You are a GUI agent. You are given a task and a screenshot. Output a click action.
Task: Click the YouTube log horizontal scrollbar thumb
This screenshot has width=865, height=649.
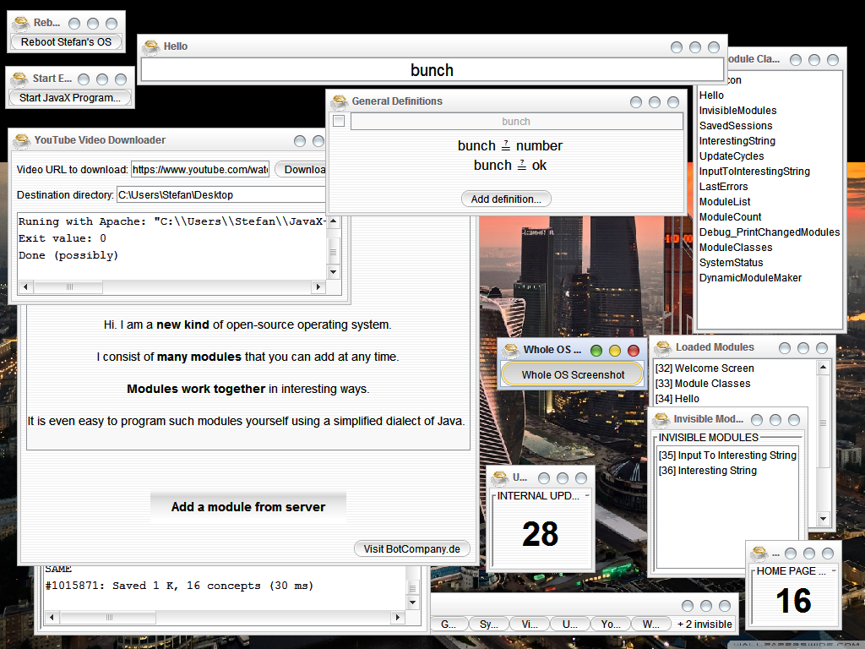(69, 287)
